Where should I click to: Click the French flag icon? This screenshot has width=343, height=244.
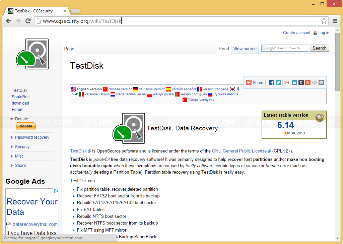coord(199,89)
